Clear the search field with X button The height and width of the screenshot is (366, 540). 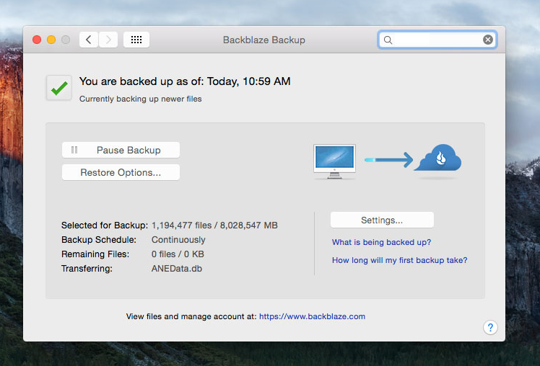(x=487, y=40)
